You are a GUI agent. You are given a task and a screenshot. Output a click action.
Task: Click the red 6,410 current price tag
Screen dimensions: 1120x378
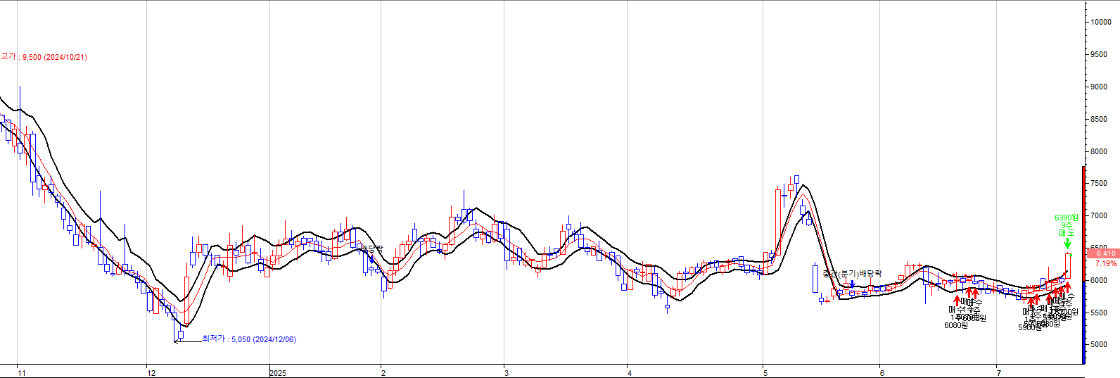(x=1103, y=253)
